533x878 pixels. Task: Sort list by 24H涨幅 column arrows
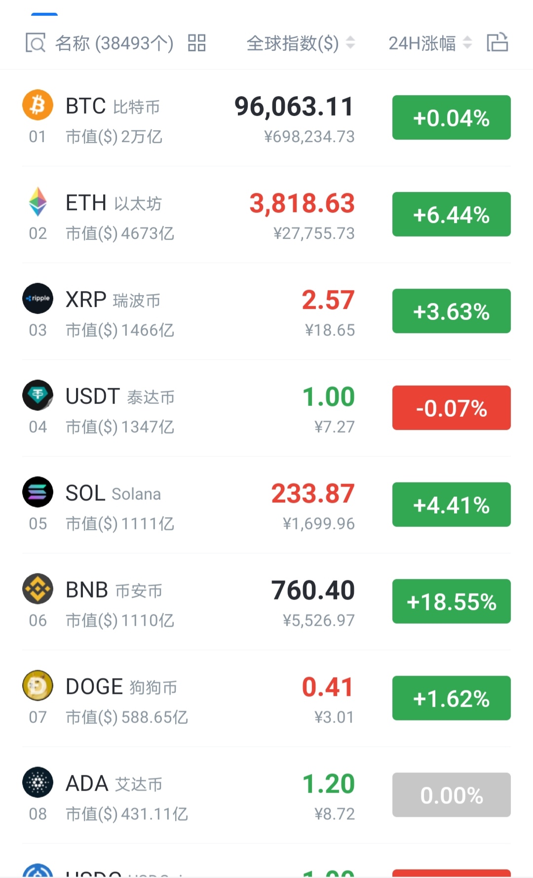pos(467,43)
